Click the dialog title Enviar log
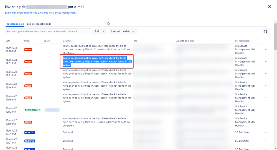277x150 pixels. point(45,7)
